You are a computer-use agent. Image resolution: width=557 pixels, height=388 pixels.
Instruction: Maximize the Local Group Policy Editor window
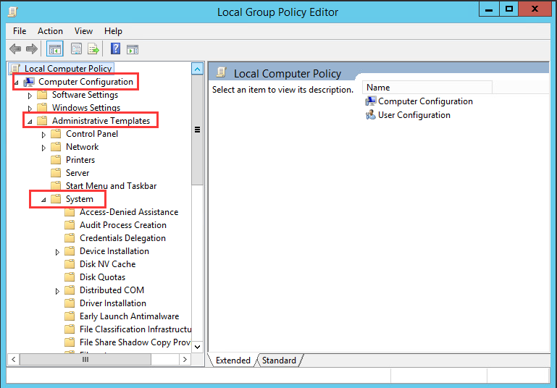click(x=508, y=9)
